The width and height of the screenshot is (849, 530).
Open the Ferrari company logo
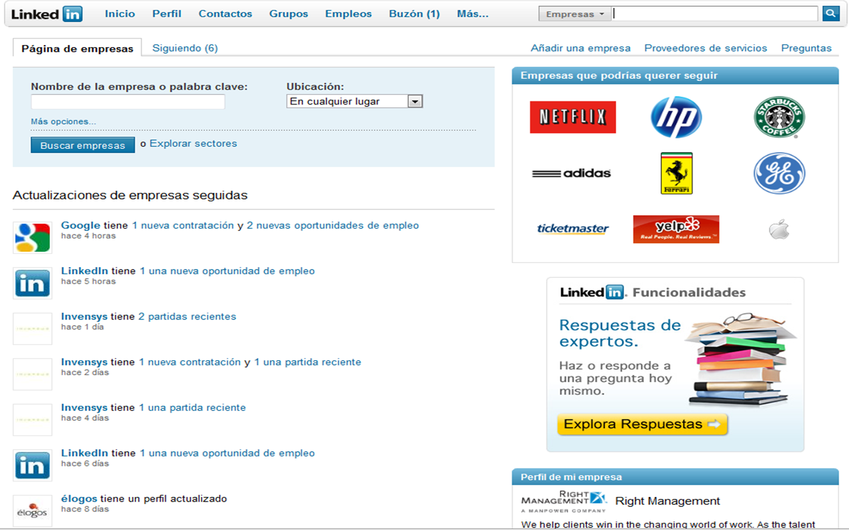(x=676, y=174)
